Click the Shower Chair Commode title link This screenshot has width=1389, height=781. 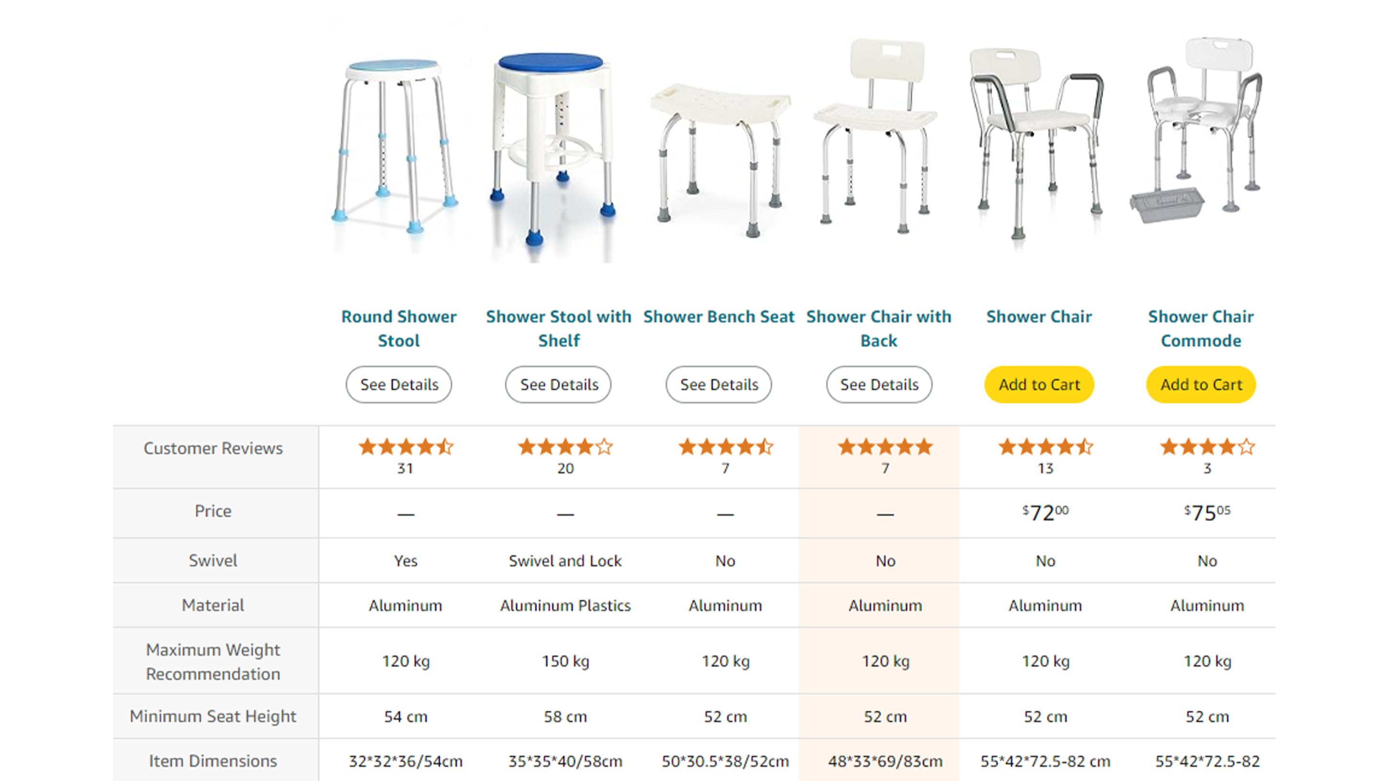(1201, 328)
